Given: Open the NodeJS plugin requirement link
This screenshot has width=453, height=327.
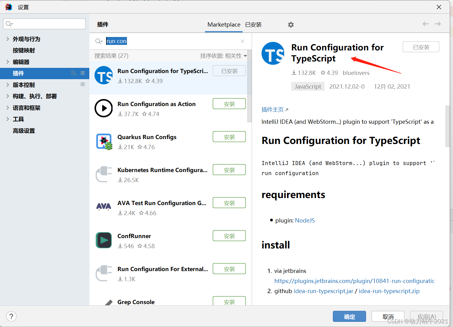Looking at the screenshot, I should coord(305,220).
